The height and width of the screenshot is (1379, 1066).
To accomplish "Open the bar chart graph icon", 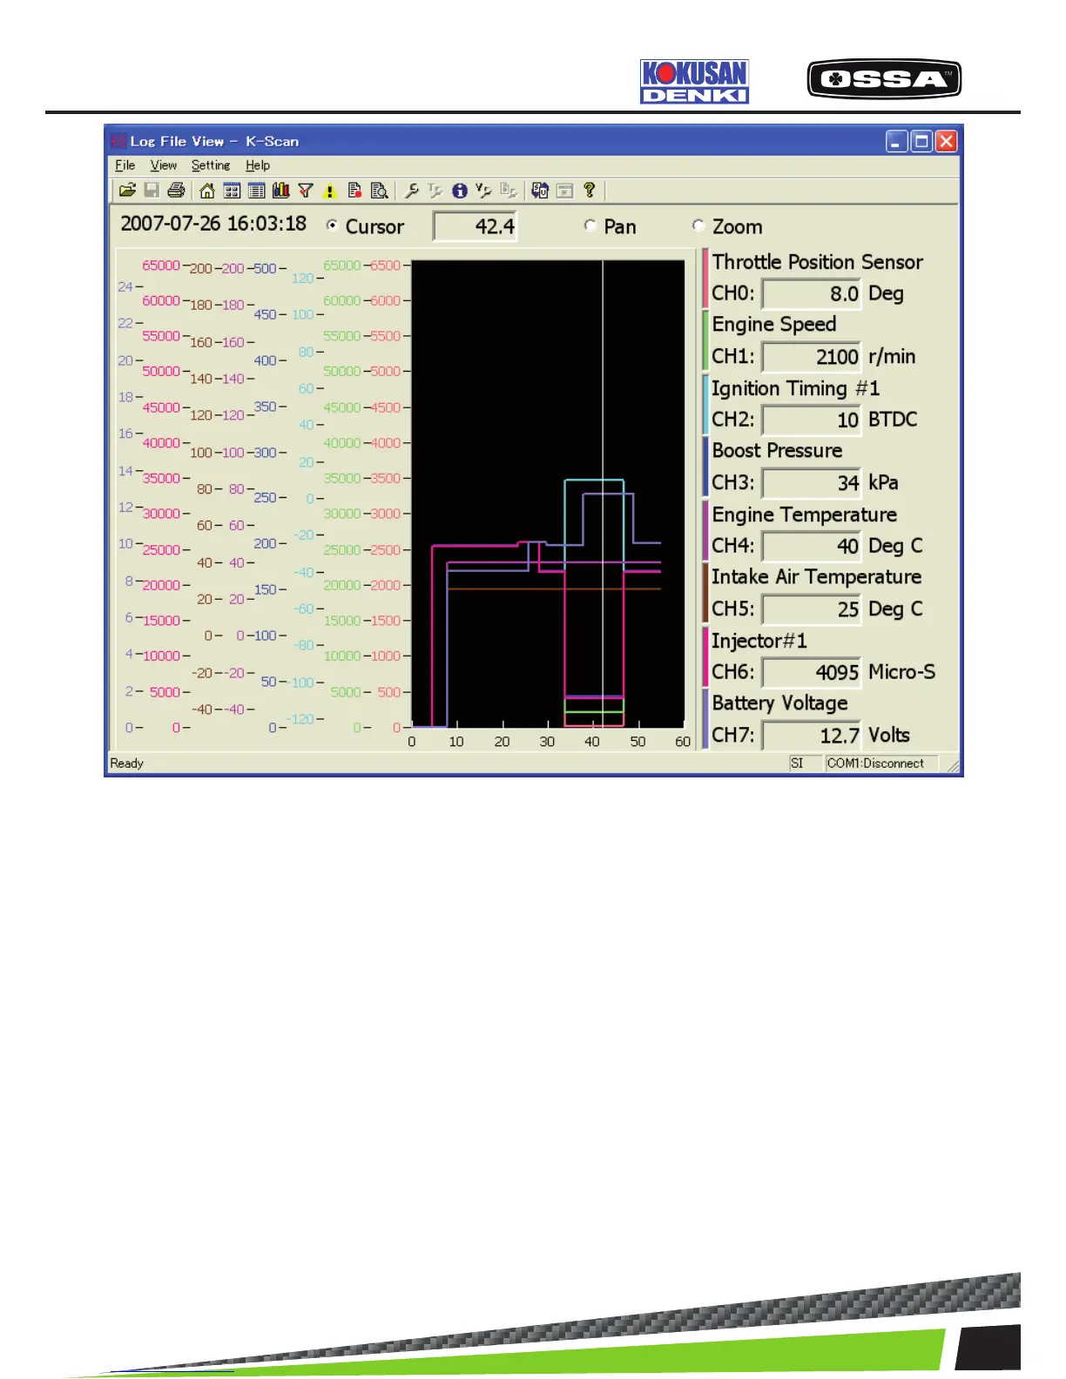I will 280,190.
